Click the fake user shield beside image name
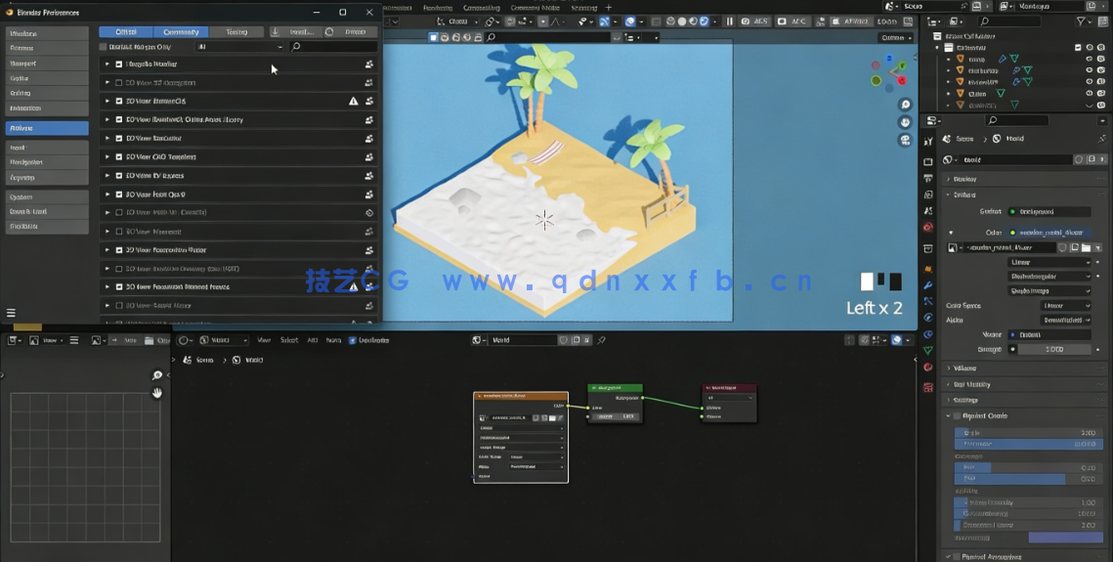This screenshot has width=1113, height=562. 1062,247
